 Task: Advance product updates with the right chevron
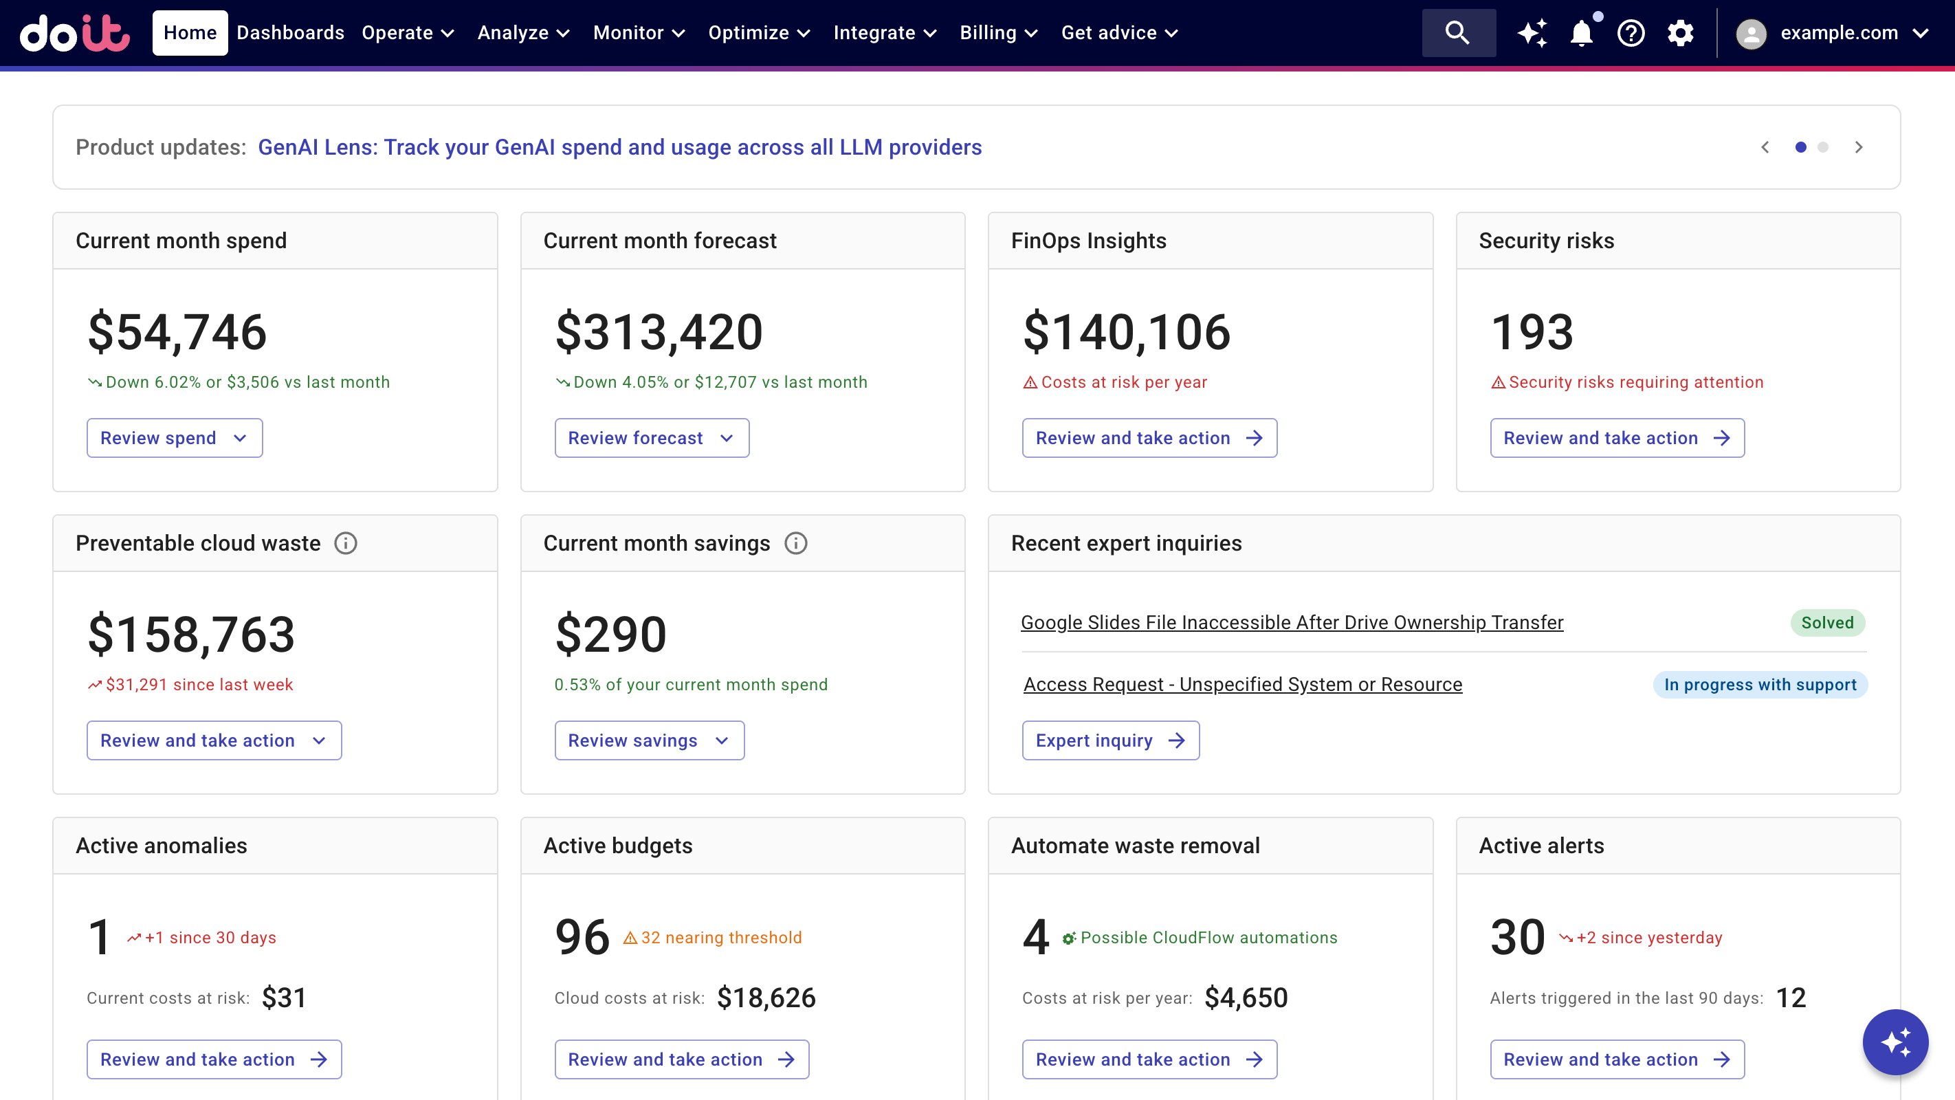click(1859, 147)
